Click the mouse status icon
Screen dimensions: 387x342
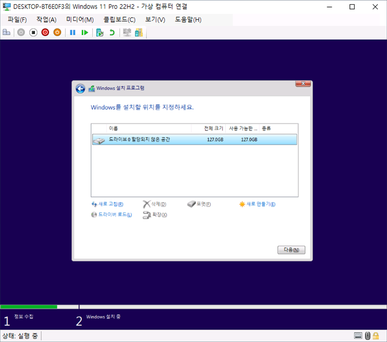coord(368,336)
